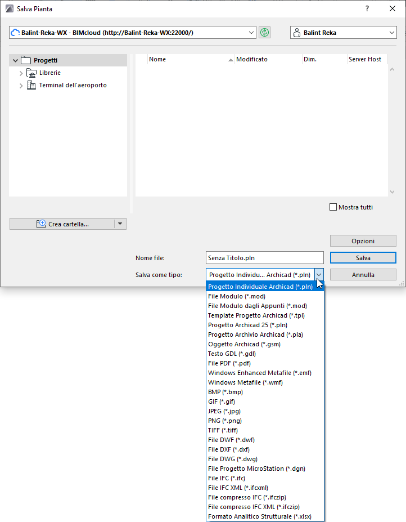This screenshot has width=406, height=522.
Task: Select the Librerie tree item
Action: tap(50, 73)
